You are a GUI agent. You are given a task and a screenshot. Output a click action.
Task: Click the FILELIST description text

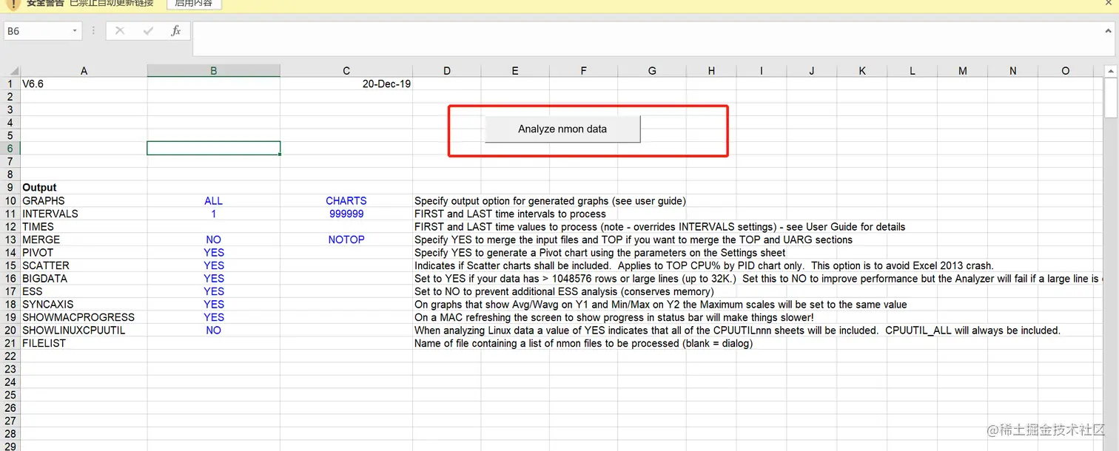click(x=583, y=343)
